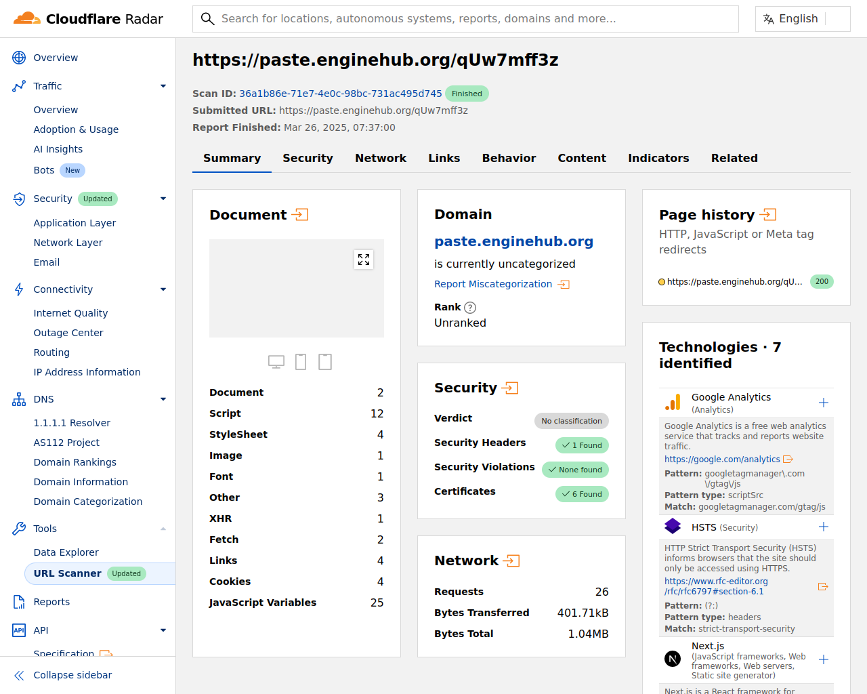This screenshot has width=867, height=694.
Task: Click the DNS hierarchy icon
Action: point(19,399)
